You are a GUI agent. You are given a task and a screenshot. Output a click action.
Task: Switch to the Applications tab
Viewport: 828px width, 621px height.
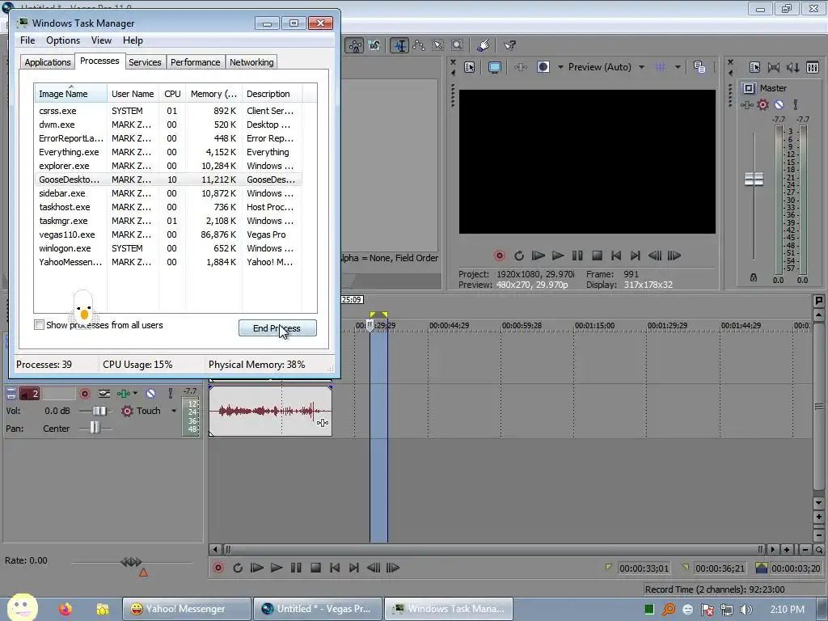48,62
